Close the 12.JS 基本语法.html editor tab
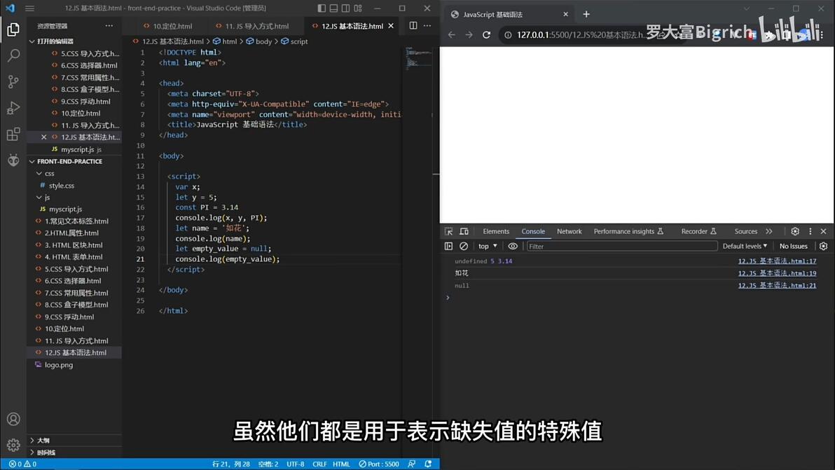Viewport: 835px width, 470px height. point(391,25)
